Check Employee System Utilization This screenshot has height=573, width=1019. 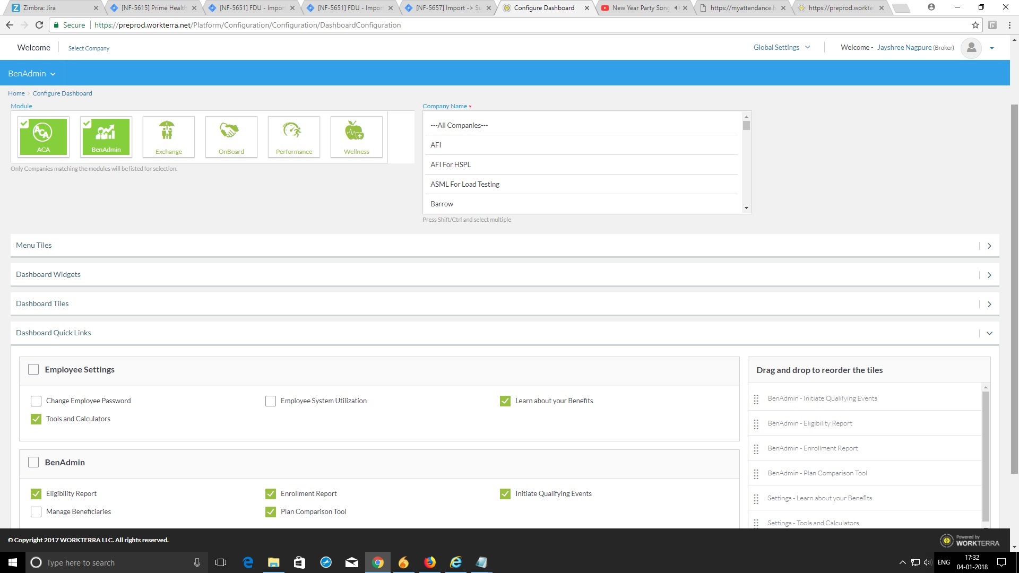click(x=271, y=401)
